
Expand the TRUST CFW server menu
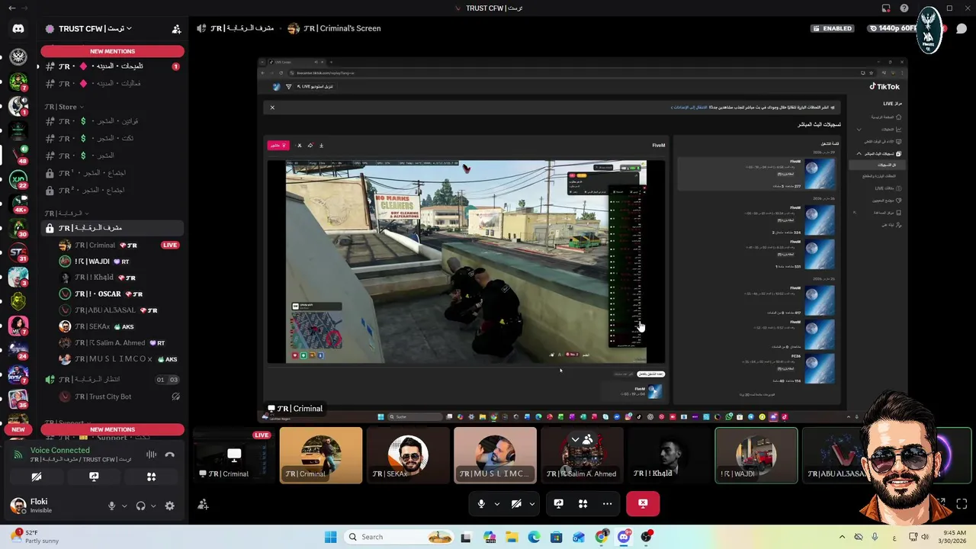(95, 29)
